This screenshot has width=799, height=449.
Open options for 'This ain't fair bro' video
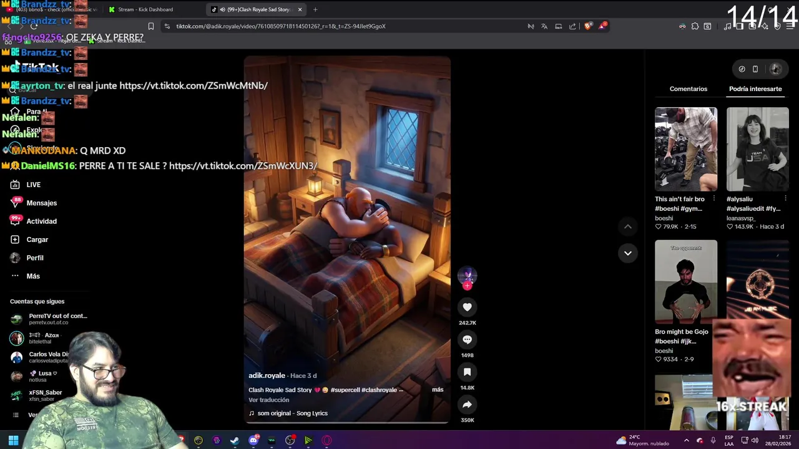[713, 199]
